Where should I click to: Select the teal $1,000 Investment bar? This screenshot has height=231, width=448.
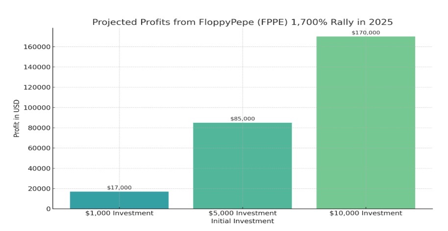click(x=119, y=200)
